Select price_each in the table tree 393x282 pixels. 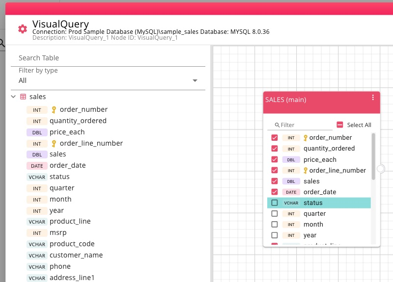67,132
